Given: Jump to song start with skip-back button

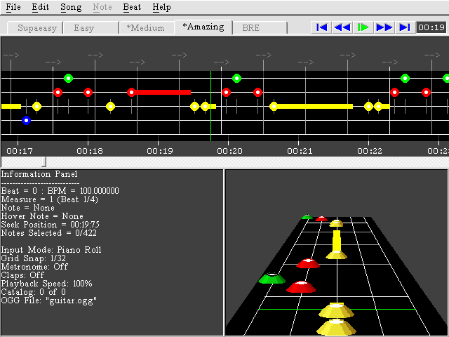Looking at the screenshot, I should coord(321,27).
